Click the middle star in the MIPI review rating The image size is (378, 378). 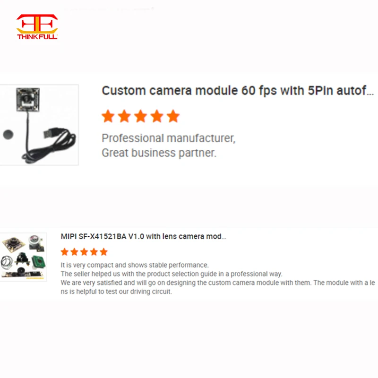[84, 252]
